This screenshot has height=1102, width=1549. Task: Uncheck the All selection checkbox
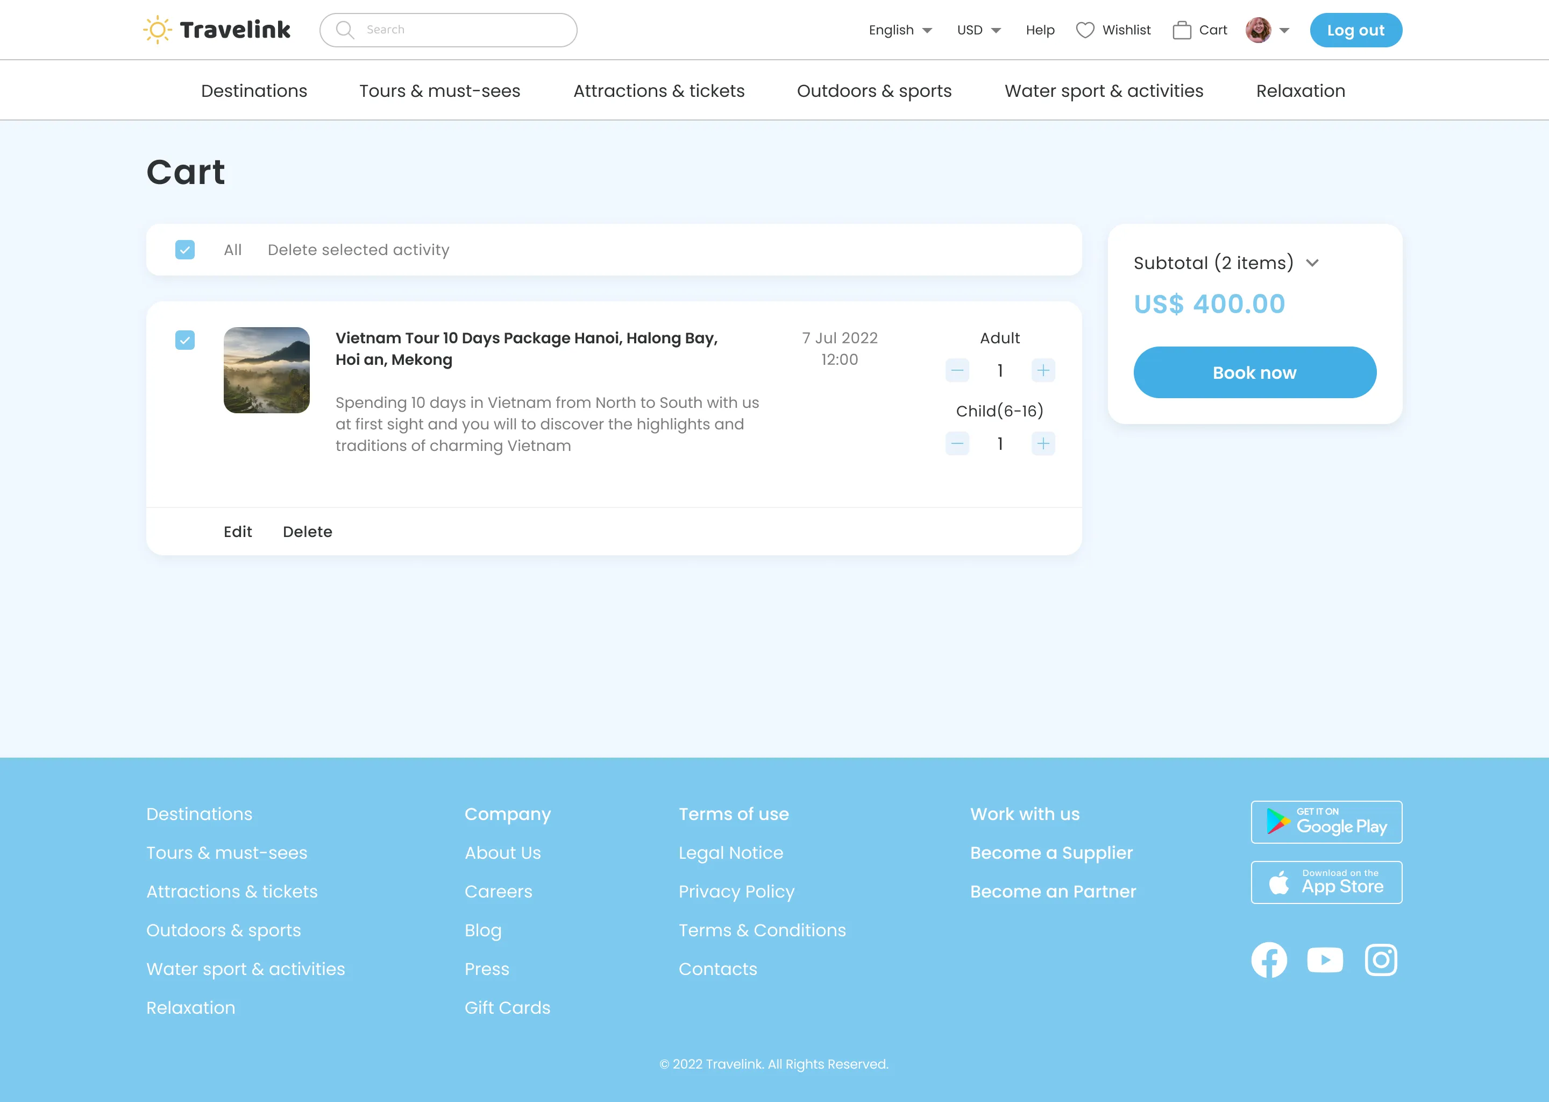[184, 250]
